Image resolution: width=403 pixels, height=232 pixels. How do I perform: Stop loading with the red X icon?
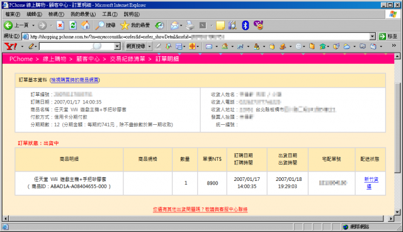[x=60, y=25]
